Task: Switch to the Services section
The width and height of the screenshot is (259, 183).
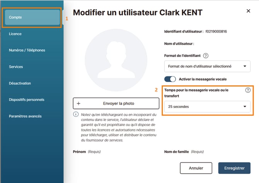Action: 16,67
